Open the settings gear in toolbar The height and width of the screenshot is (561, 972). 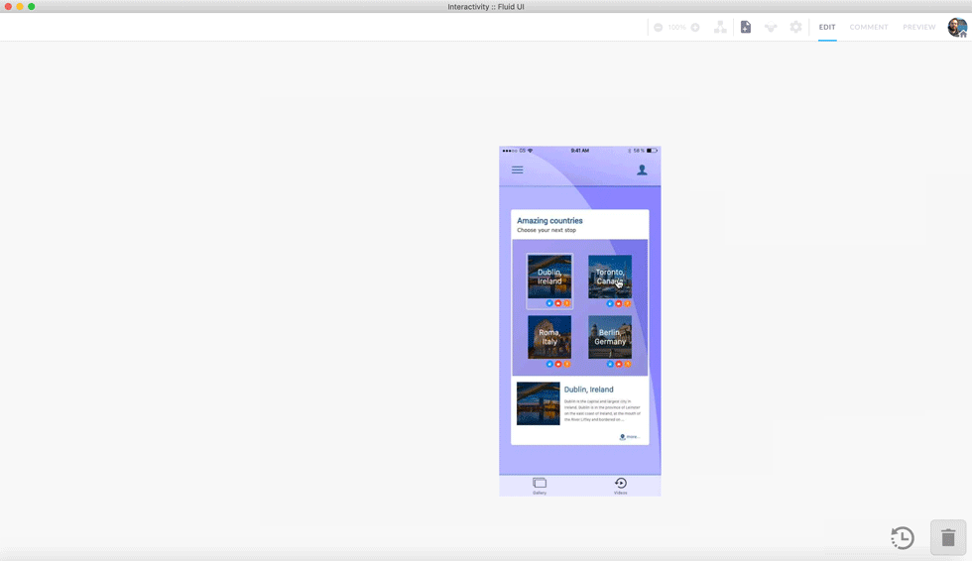(795, 28)
